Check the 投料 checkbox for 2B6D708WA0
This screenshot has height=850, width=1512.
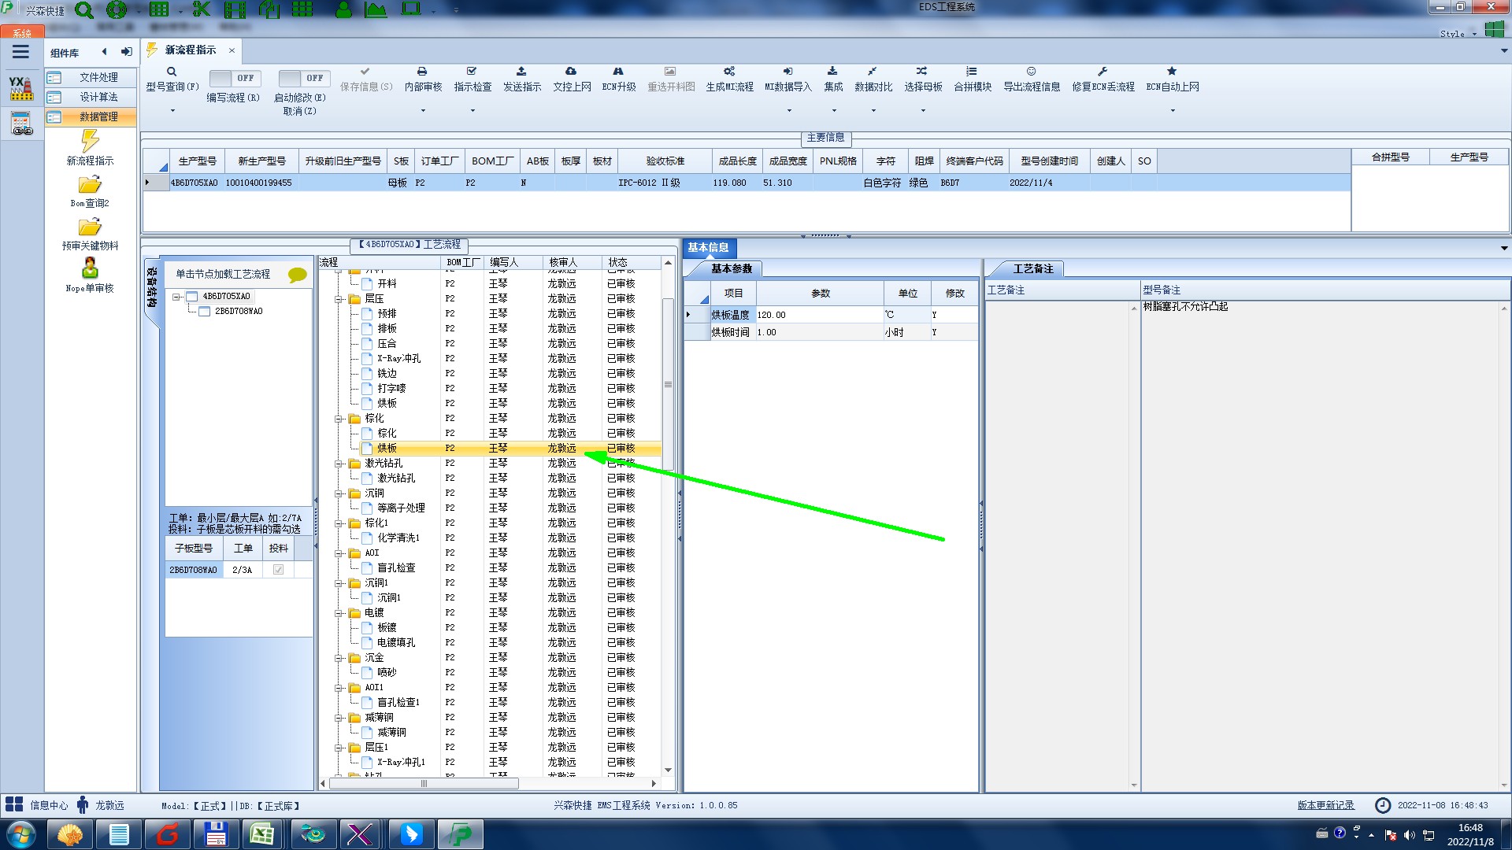[x=278, y=570]
